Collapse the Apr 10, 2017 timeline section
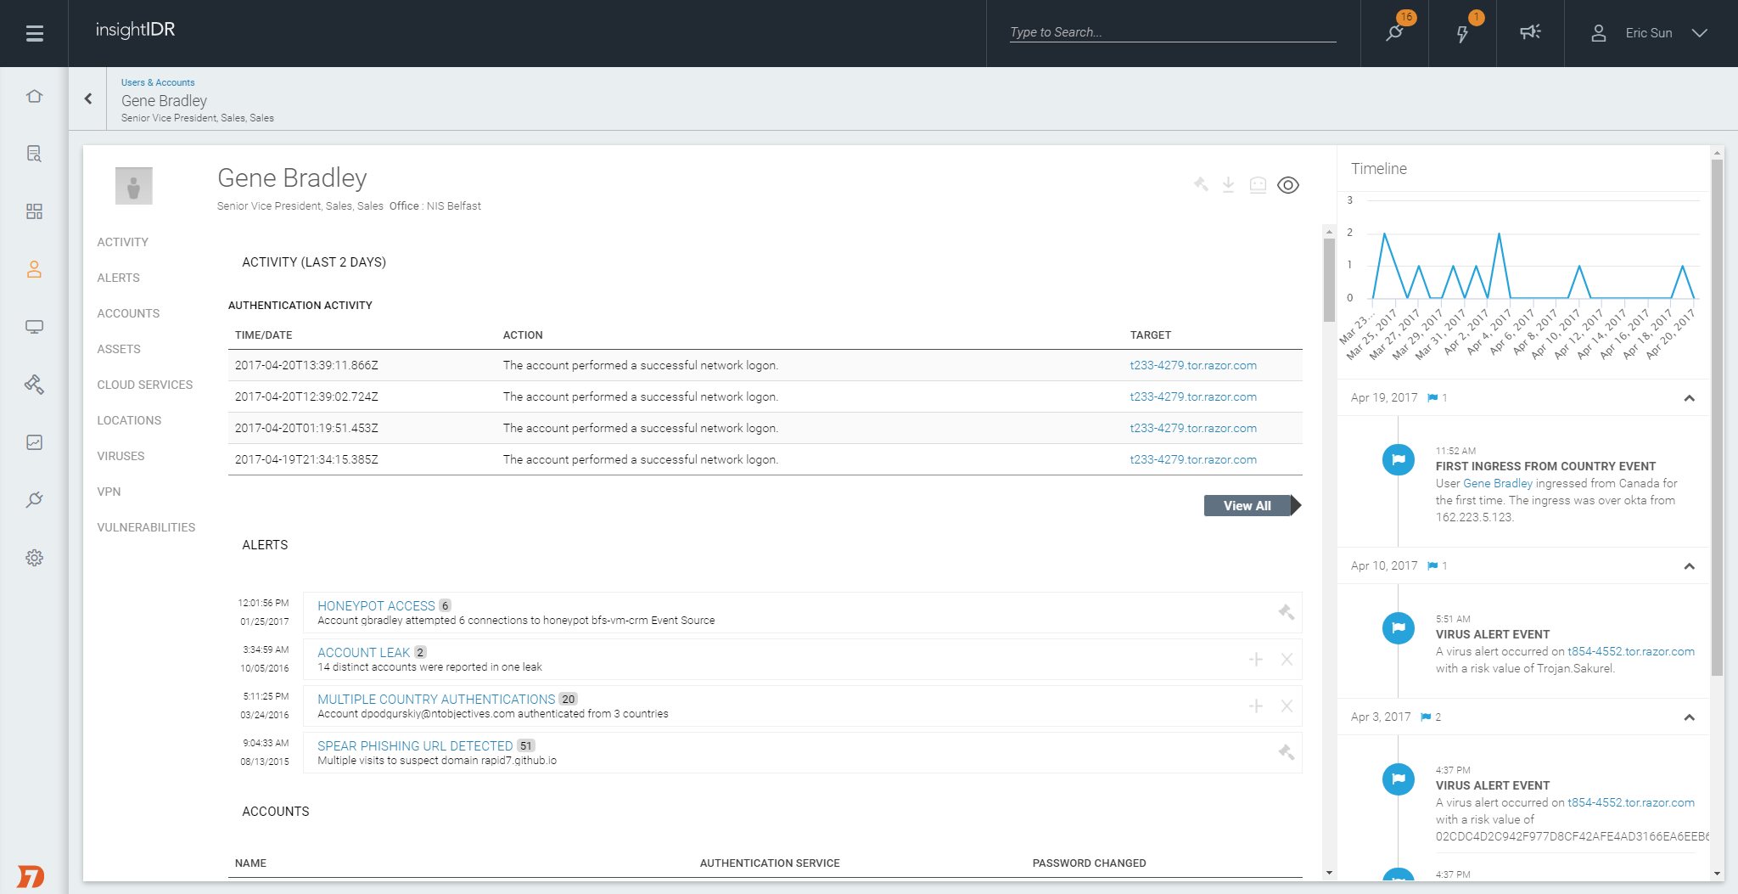 (x=1689, y=566)
